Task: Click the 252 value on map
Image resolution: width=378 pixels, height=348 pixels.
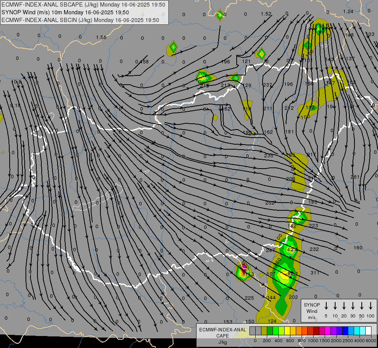Action: (x=270, y=203)
